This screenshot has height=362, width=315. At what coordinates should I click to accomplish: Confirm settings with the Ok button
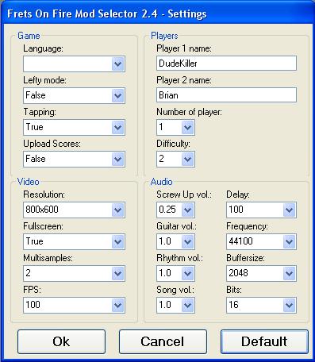61,341
